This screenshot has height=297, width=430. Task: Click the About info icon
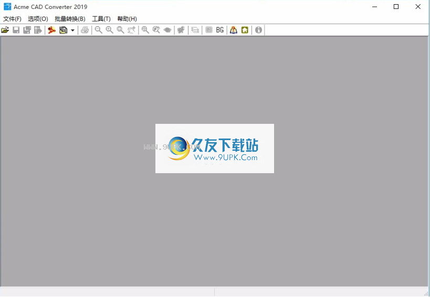[258, 30]
